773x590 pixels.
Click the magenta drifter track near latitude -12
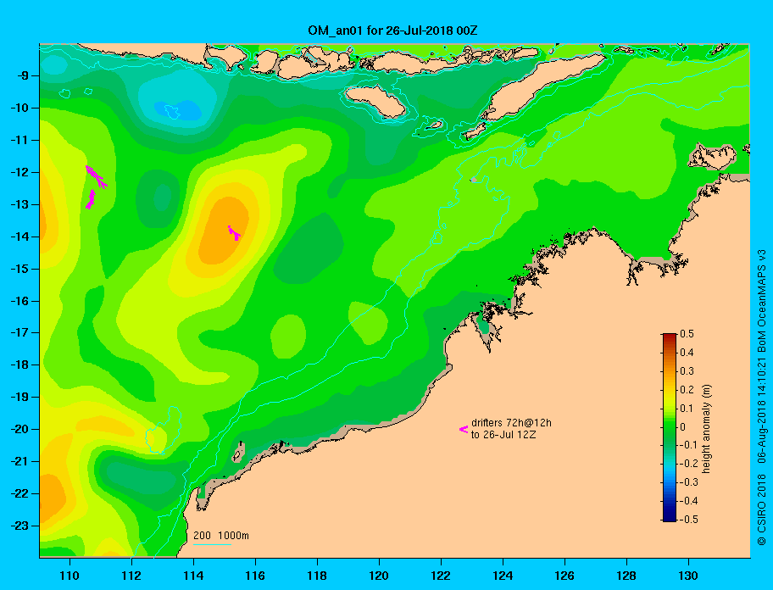coord(96,176)
